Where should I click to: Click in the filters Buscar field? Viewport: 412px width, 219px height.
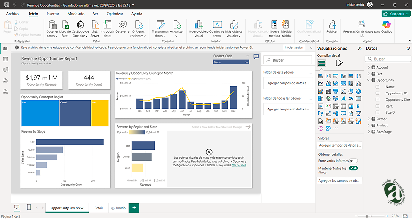point(287,60)
